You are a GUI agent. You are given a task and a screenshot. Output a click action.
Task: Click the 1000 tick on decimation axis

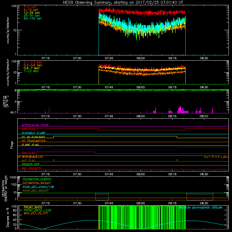pos(13,177)
